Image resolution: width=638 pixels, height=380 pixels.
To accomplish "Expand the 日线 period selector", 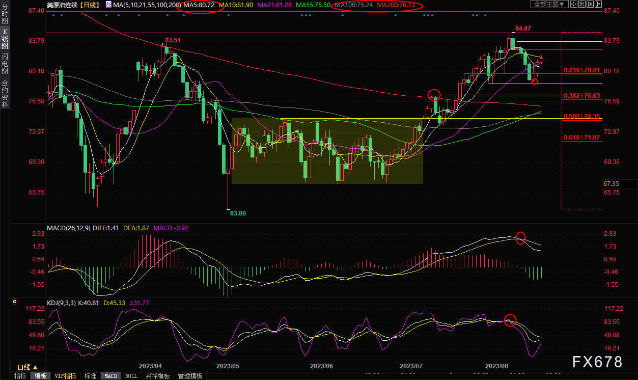I will [x=27, y=367].
